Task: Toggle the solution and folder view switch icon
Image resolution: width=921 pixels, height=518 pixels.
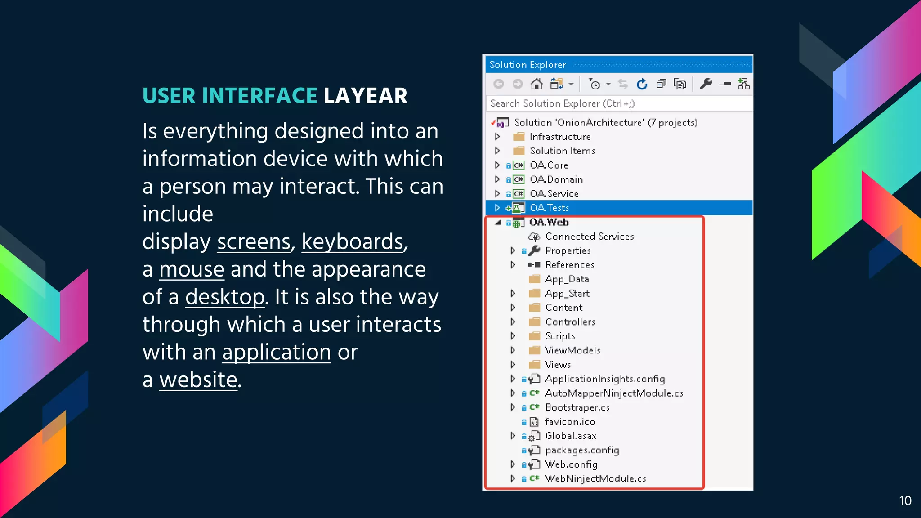Action: [556, 84]
